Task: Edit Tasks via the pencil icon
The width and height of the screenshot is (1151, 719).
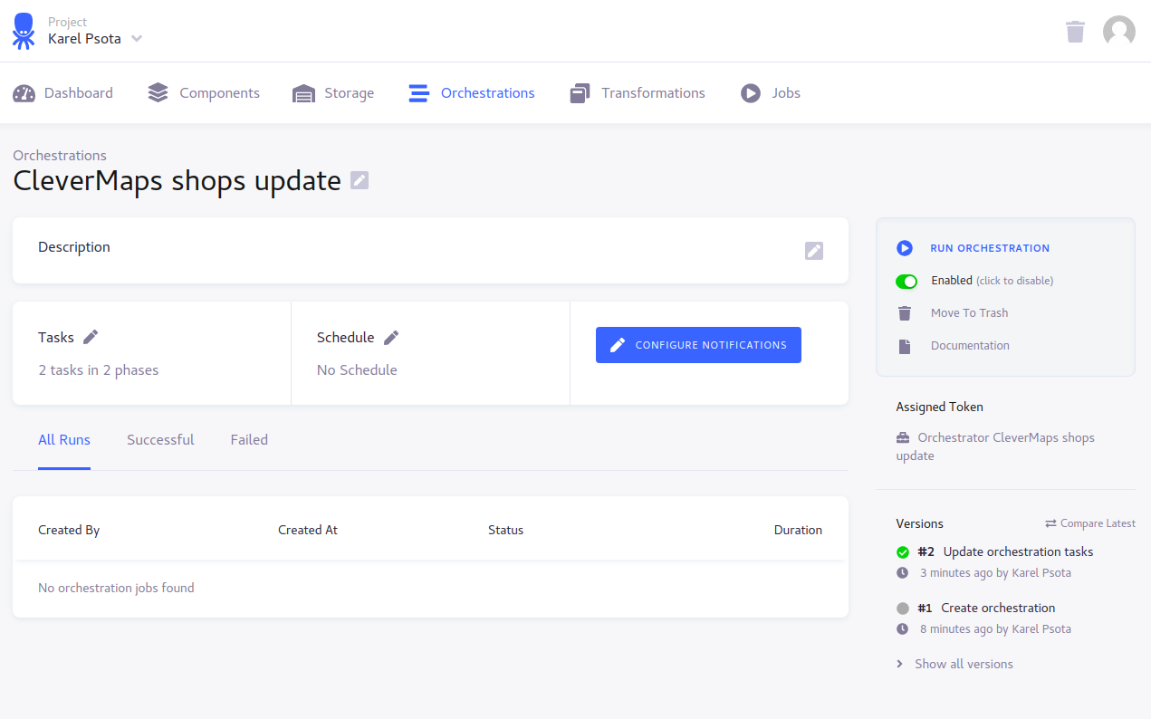Action: click(x=91, y=337)
